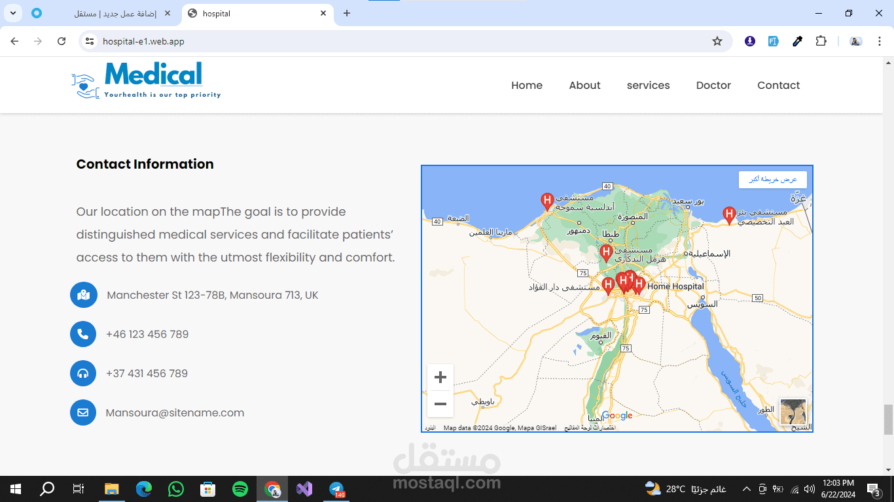
Task: Open the Doctor nav link
Action: tap(713, 85)
